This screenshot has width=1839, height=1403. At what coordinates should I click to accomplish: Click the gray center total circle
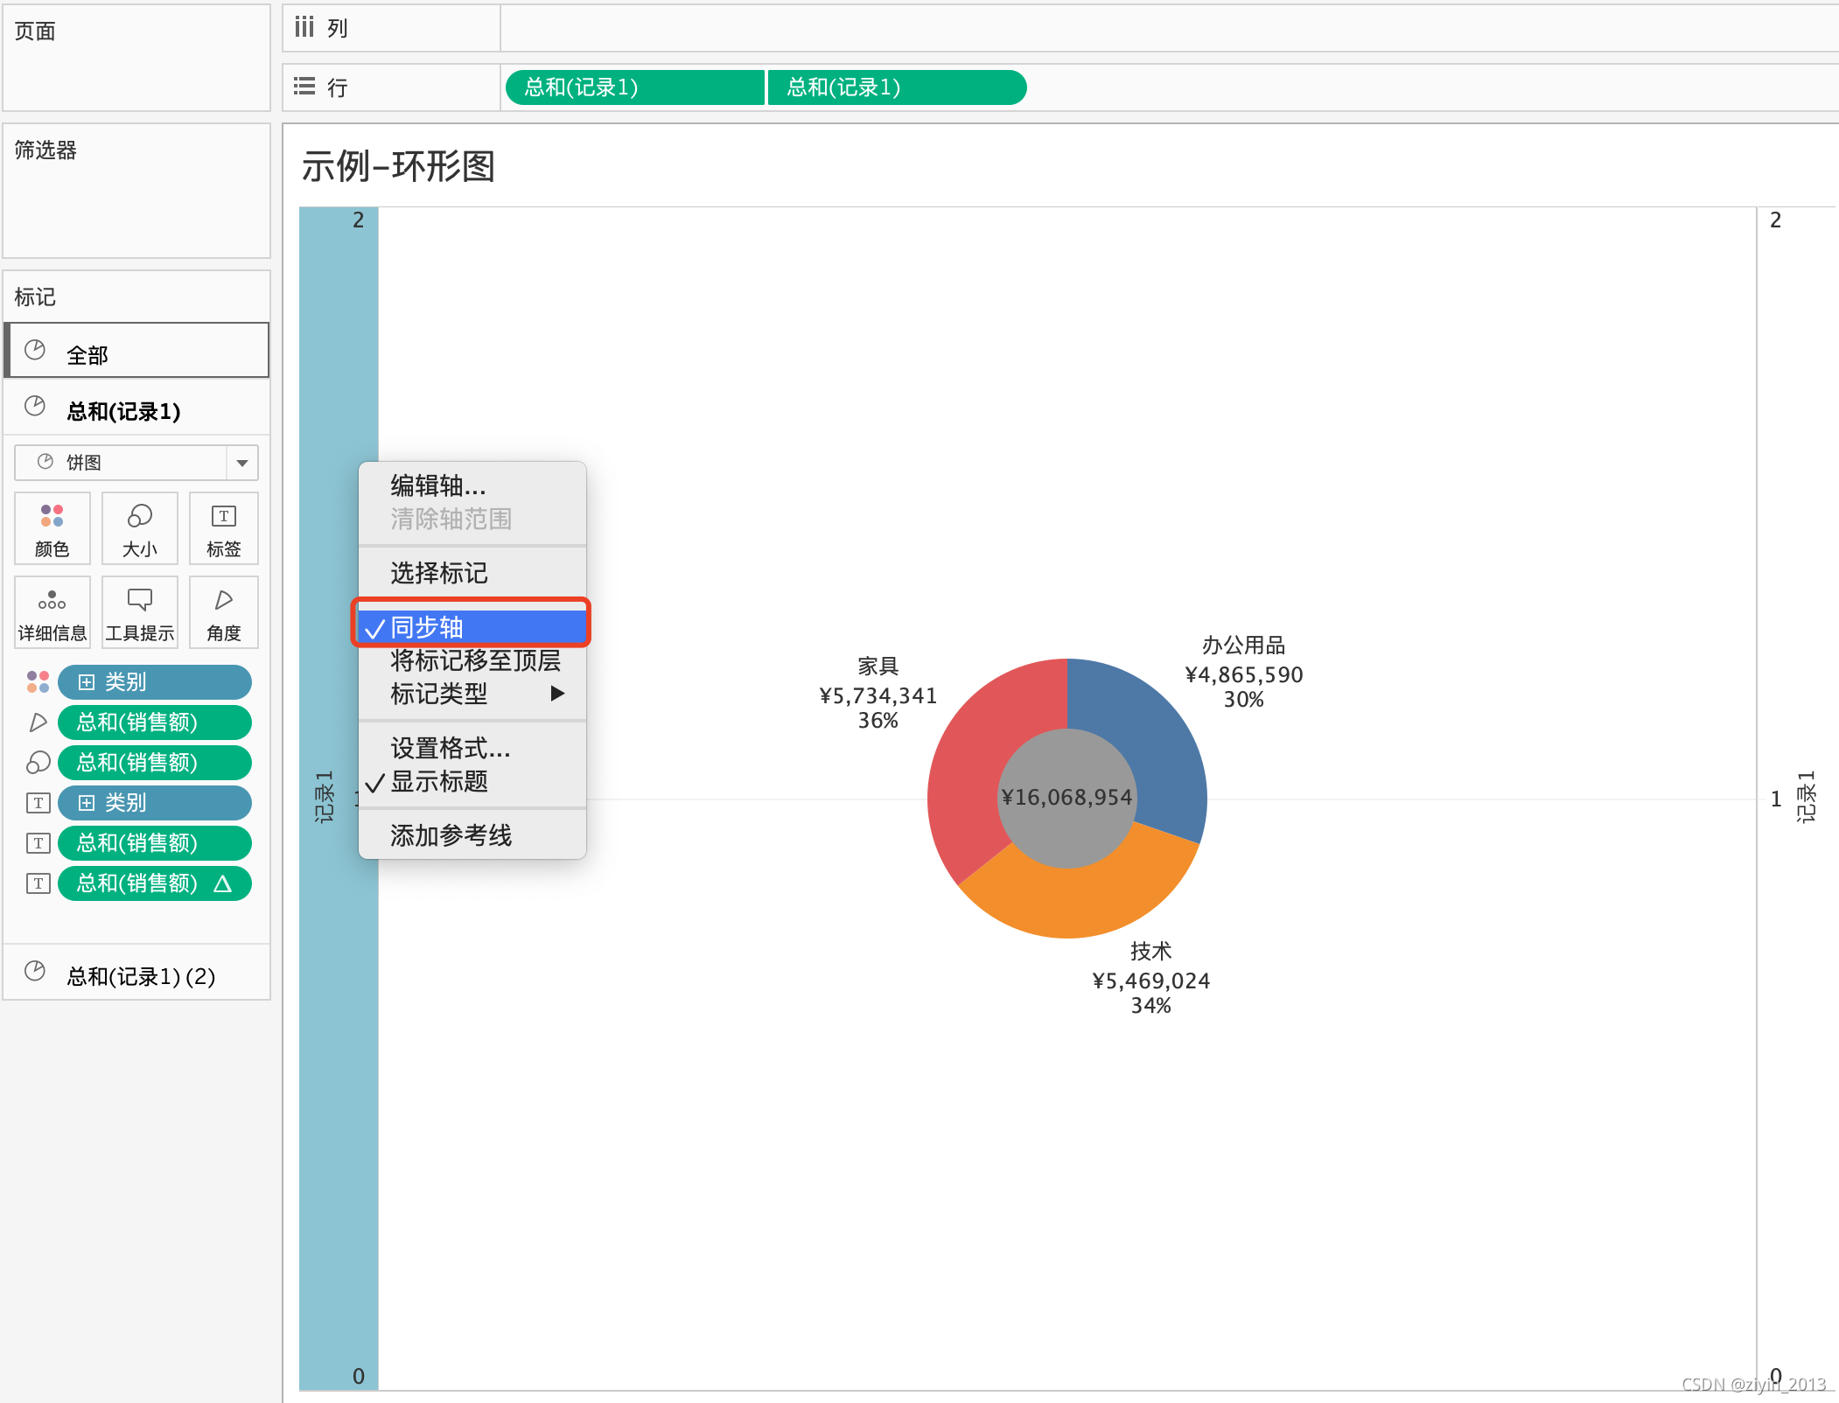1066,798
